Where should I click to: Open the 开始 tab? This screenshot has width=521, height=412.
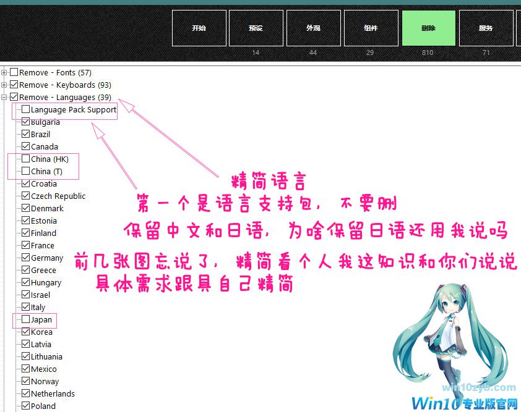click(x=199, y=28)
